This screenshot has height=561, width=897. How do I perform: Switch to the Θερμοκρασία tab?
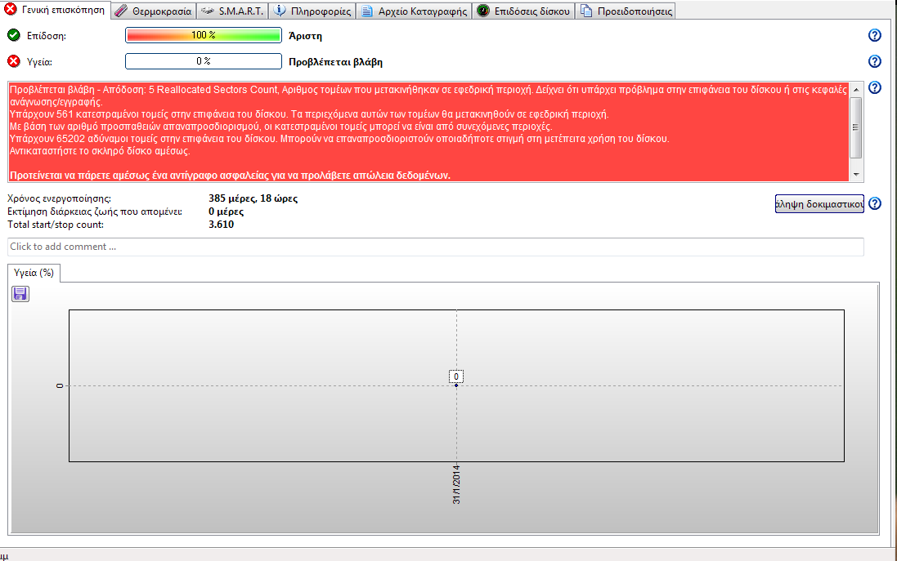pyautogui.click(x=154, y=11)
